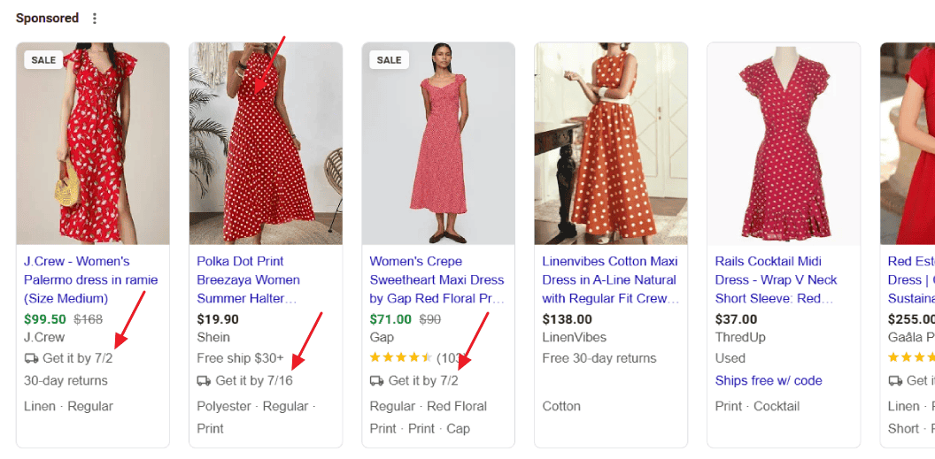Click the Ships free w/ code link
Image resolution: width=935 pixels, height=459 pixels.
(769, 380)
